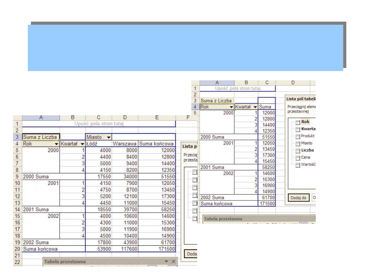The width and height of the screenshot is (371, 278).
Task: Open Kwartał dropdown beside the Łódź header
Action: click(x=82, y=144)
